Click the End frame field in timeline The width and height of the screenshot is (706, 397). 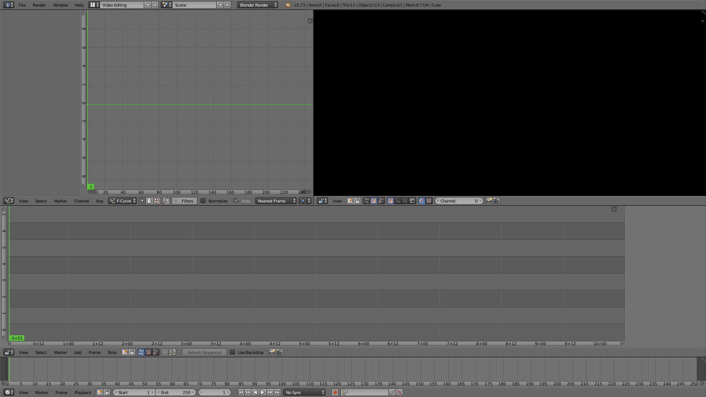click(x=175, y=392)
